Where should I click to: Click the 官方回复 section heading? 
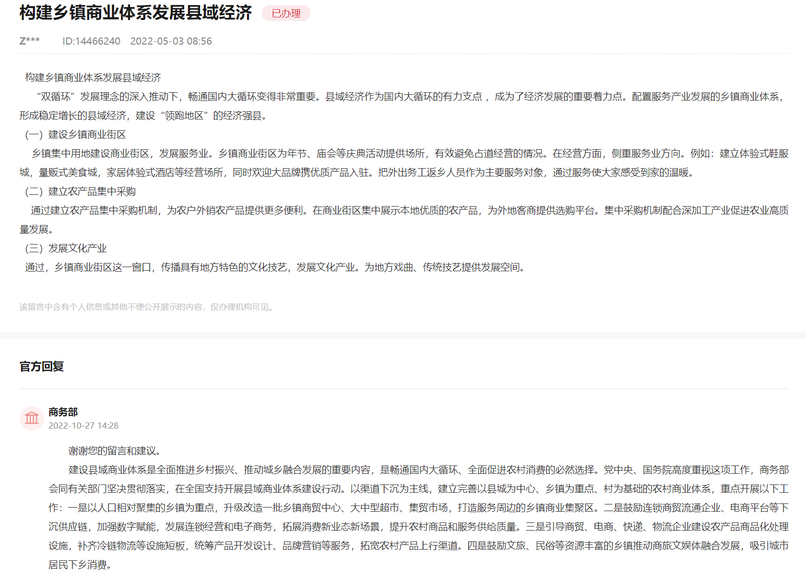(42, 367)
